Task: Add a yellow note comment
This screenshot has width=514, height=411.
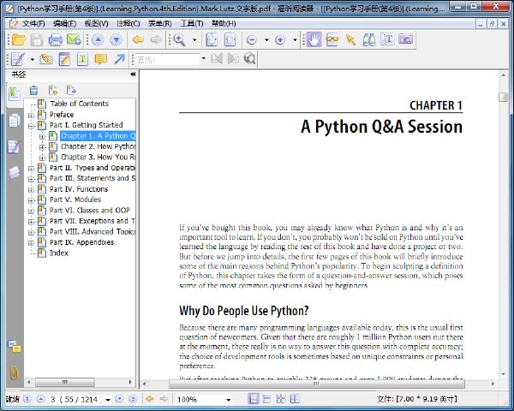Action: pyautogui.click(x=100, y=59)
